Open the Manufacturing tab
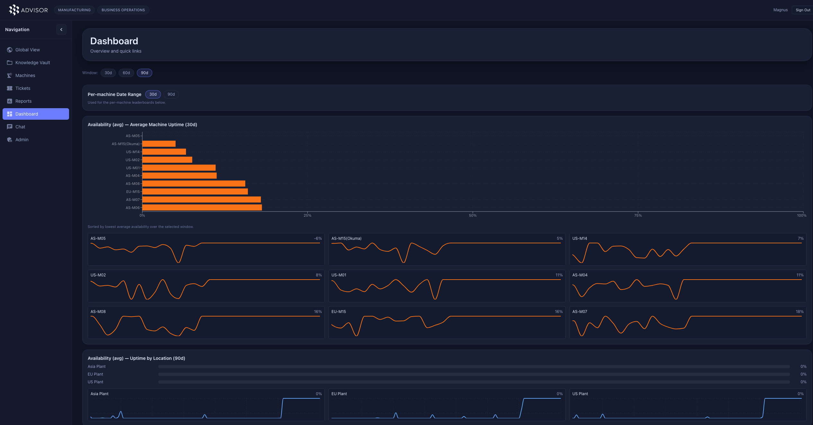Viewport: 813px width, 425px height. [74, 10]
